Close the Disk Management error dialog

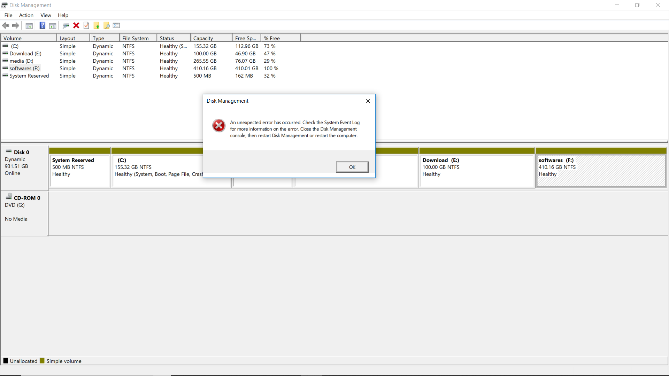(x=368, y=101)
